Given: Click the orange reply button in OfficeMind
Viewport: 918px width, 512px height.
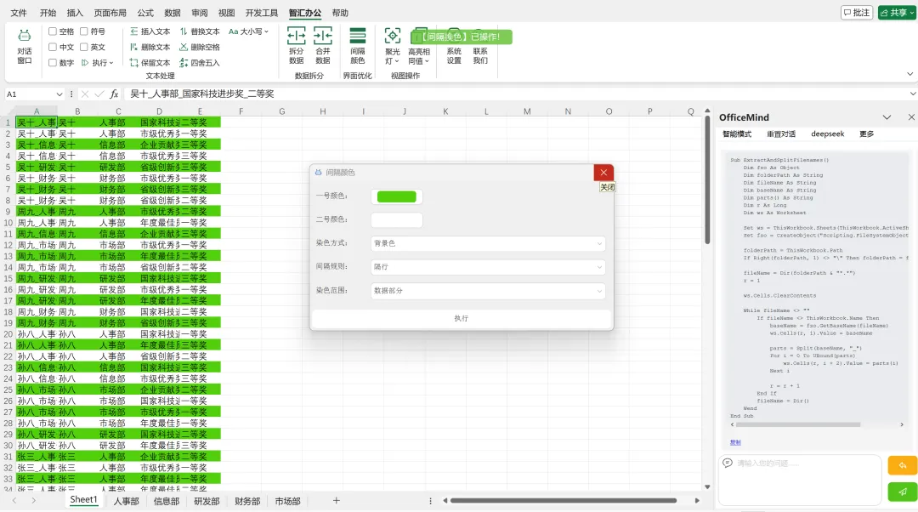Looking at the screenshot, I should tap(902, 465).
